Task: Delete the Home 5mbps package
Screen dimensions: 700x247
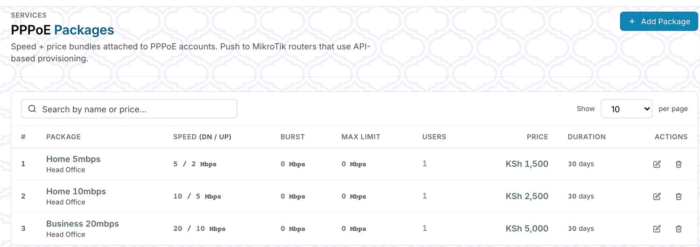Action: click(x=679, y=164)
